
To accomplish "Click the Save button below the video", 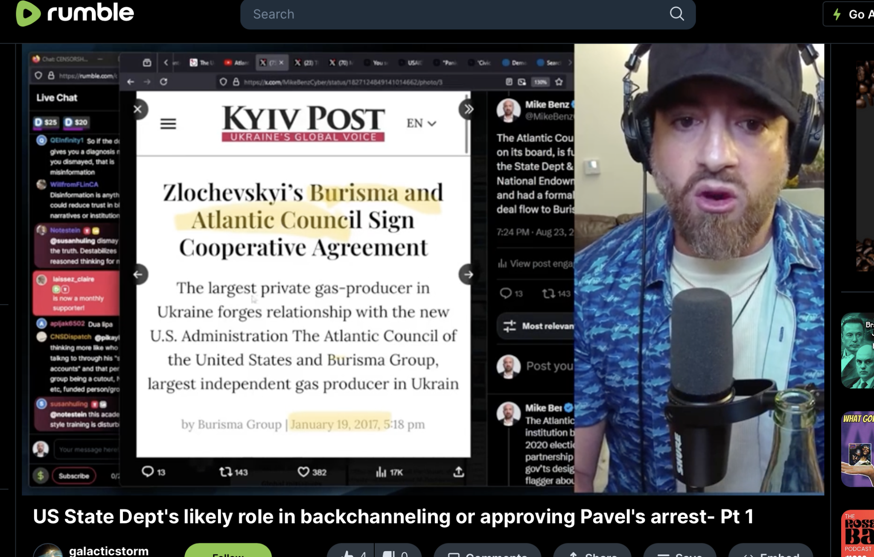I will [679, 551].
